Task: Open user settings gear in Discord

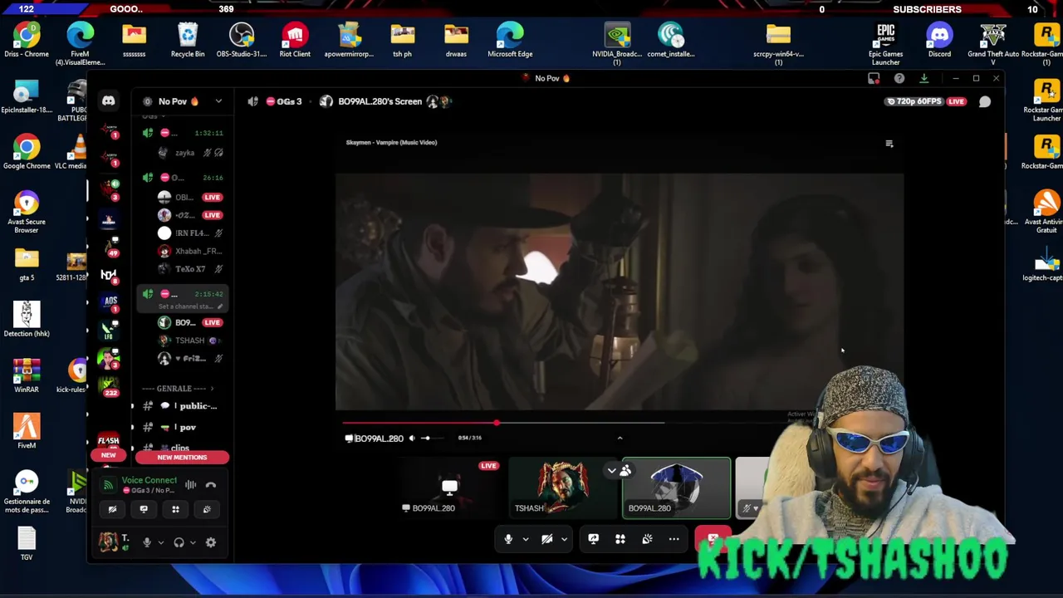Action: [x=211, y=542]
